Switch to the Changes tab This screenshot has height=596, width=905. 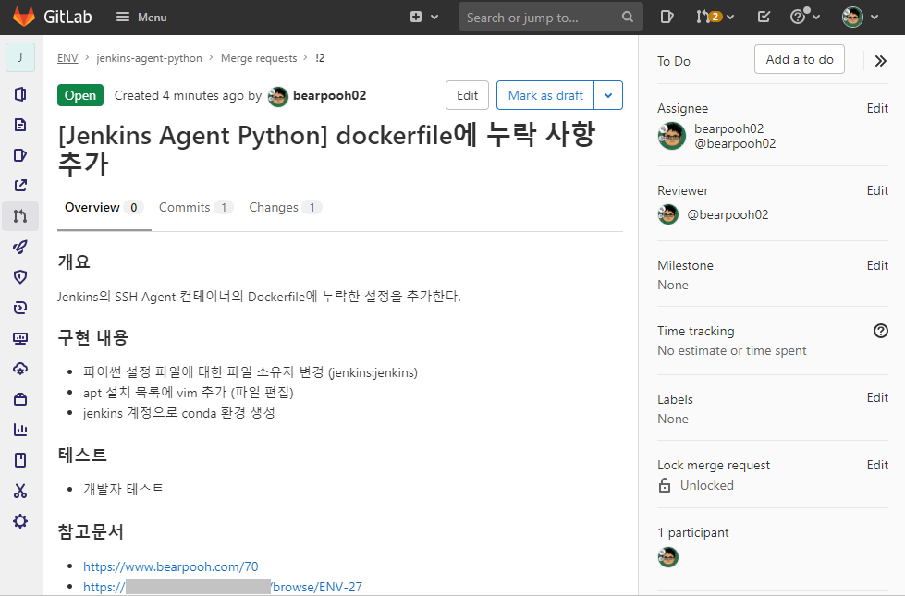coord(275,207)
